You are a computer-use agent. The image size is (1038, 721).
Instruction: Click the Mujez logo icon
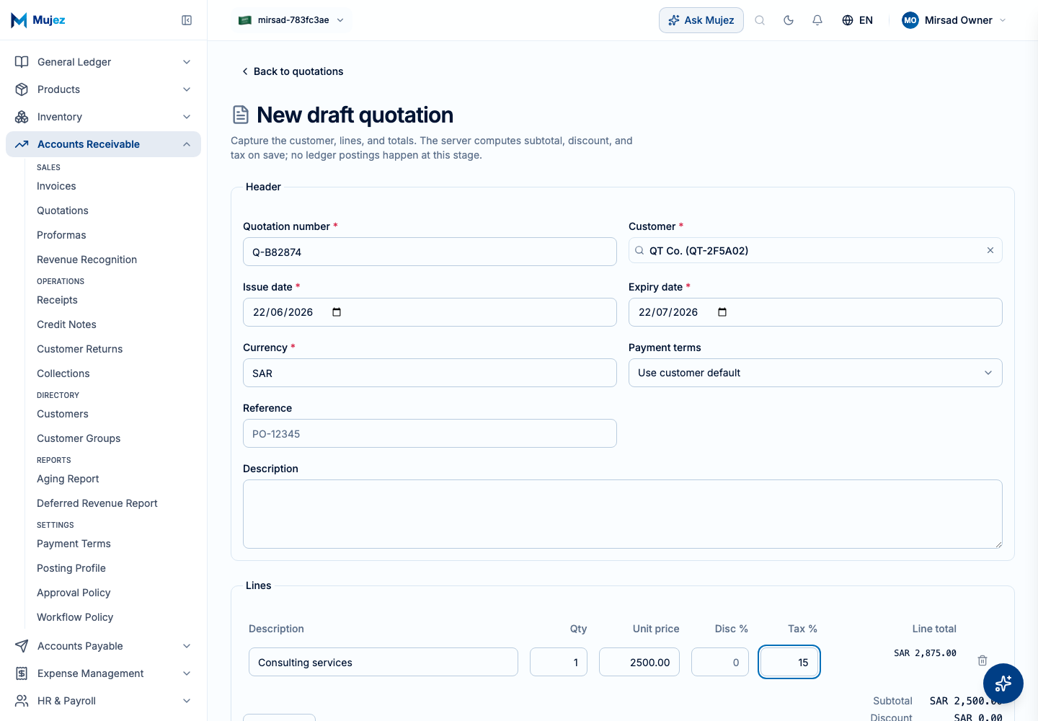(19, 20)
